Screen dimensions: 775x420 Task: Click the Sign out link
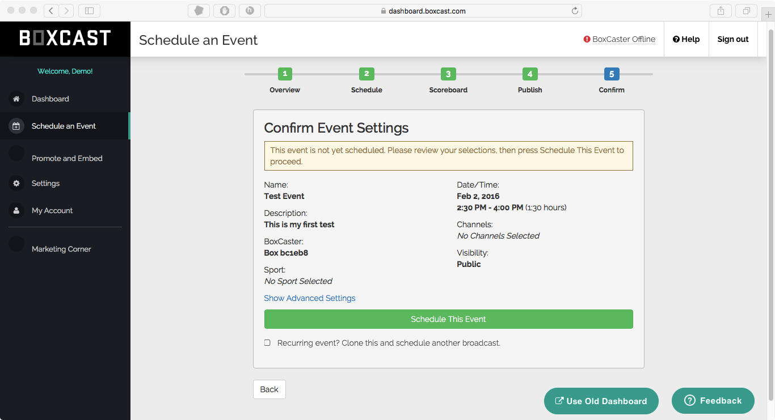[x=732, y=39]
